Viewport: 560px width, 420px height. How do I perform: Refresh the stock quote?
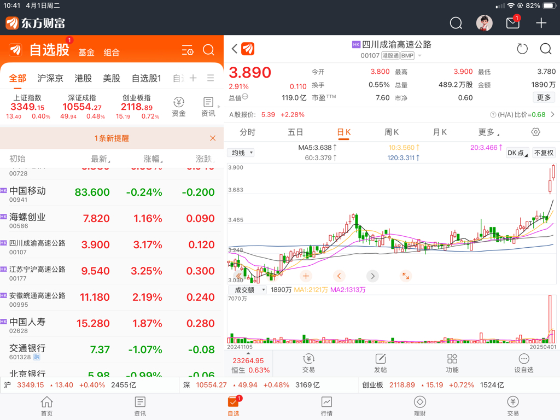point(522,49)
